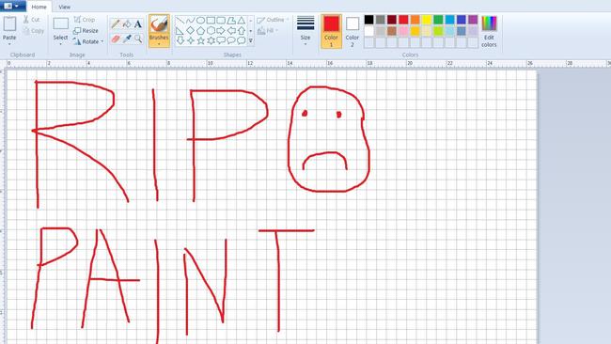Viewport: 611px width, 344px height.
Task: Pick the pink color swatch
Action: point(403,31)
